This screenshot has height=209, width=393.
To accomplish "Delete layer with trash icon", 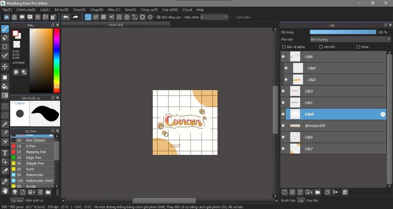I will tap(345, 192).
